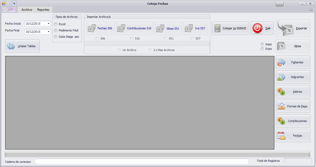Select the Impo radio option
The width and height of the screenshot is (316, 167).
262,44
